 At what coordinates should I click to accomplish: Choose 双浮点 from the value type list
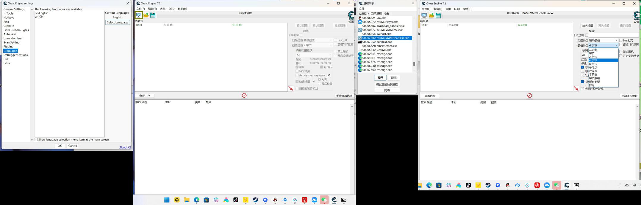pyautogui.click(x=603, y=71)
